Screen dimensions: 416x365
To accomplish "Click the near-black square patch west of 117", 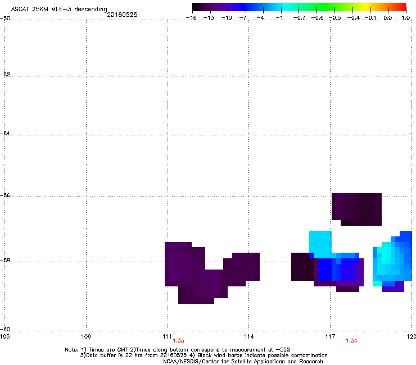I will click(302, 267).
